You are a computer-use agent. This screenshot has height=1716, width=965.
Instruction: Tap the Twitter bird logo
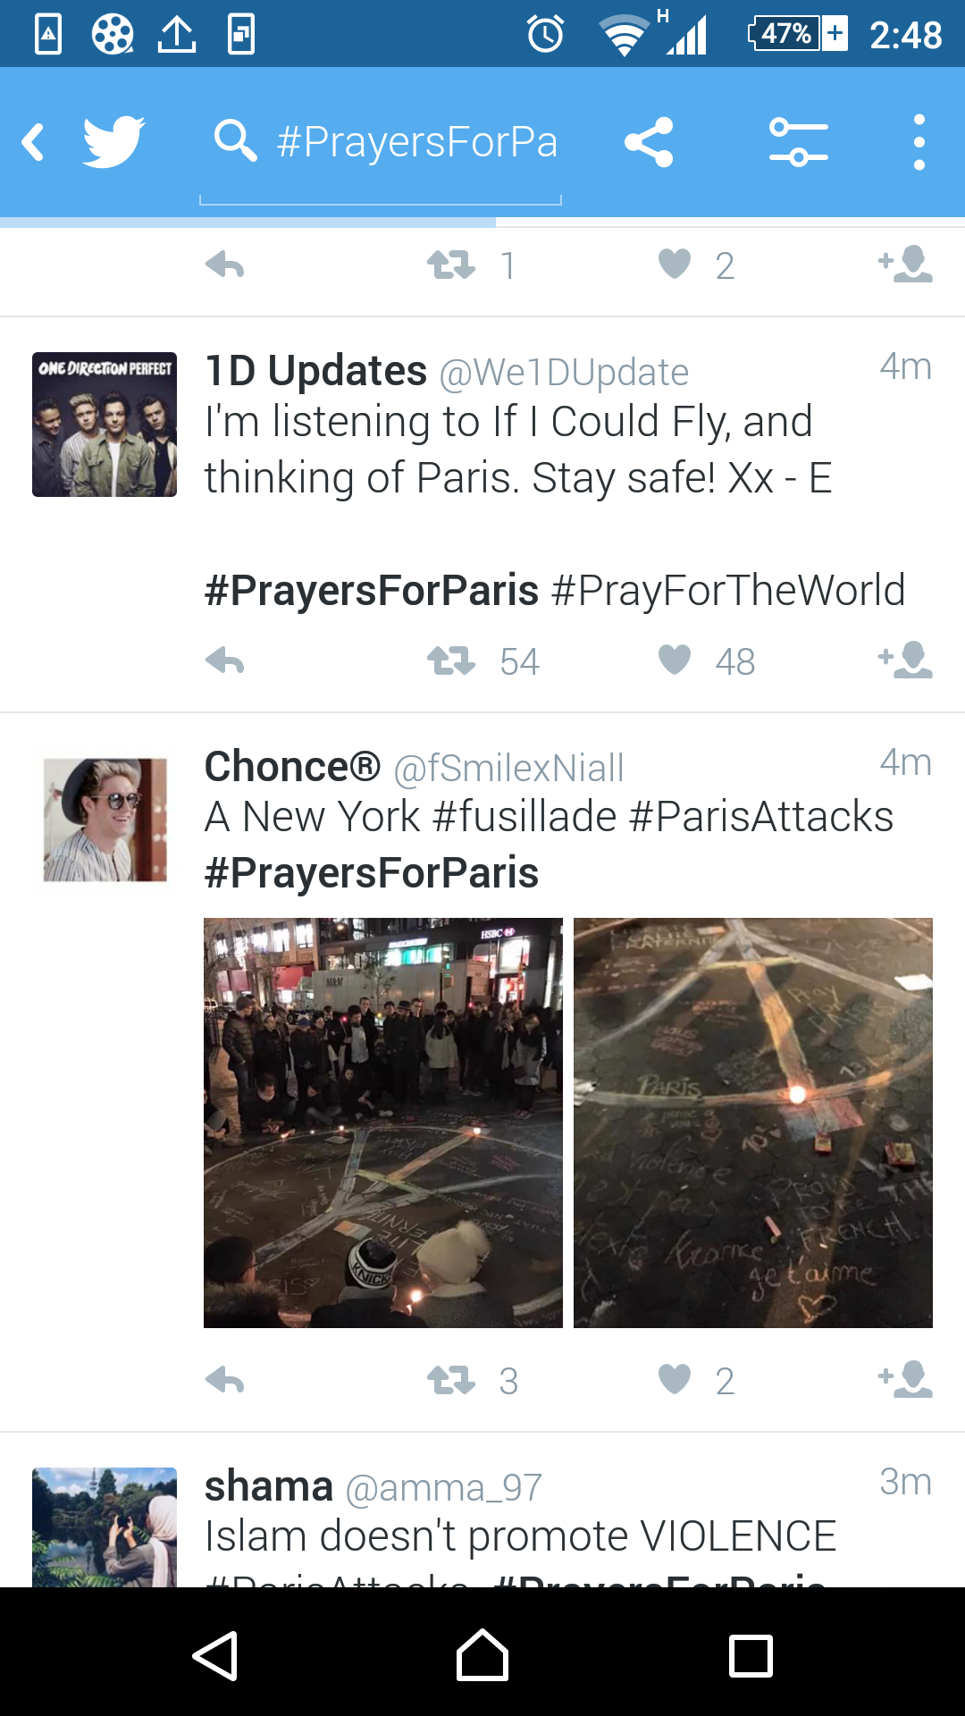click(x=113, y=142)
